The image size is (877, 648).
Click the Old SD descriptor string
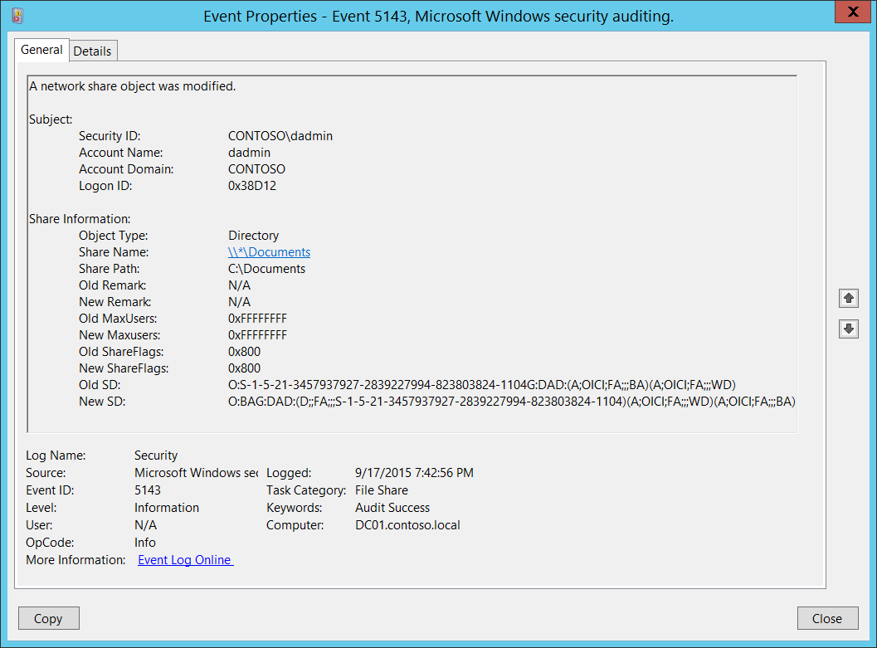(x=481, y=385)
